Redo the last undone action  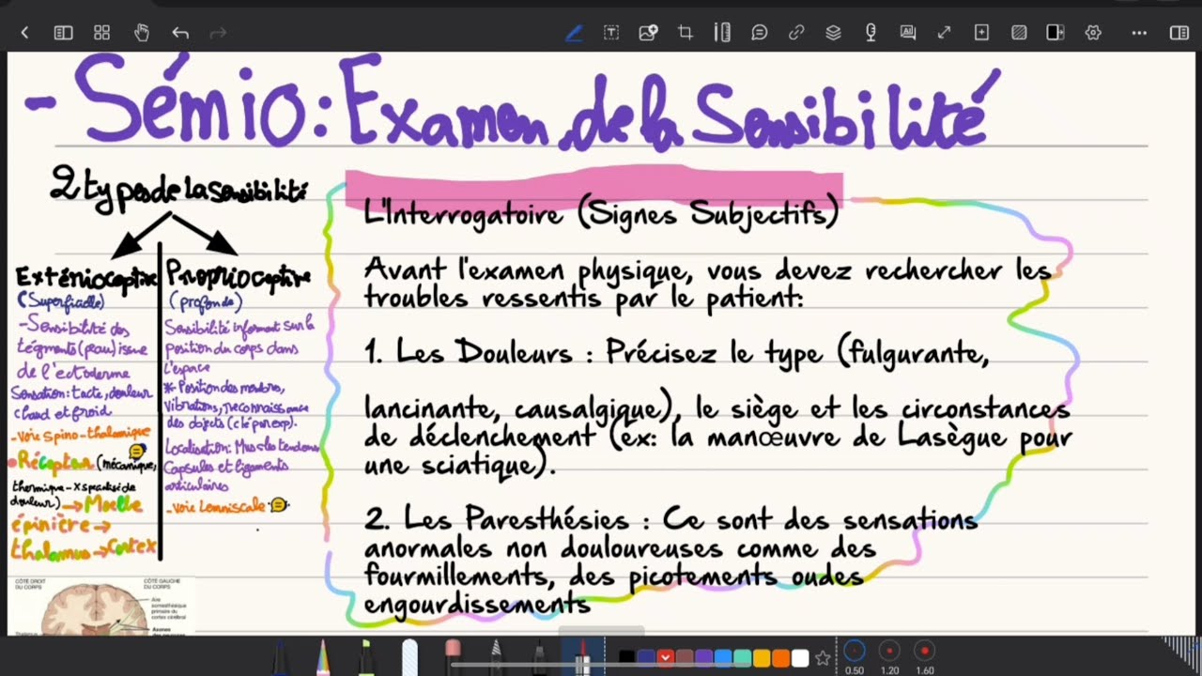pos(219,33)
